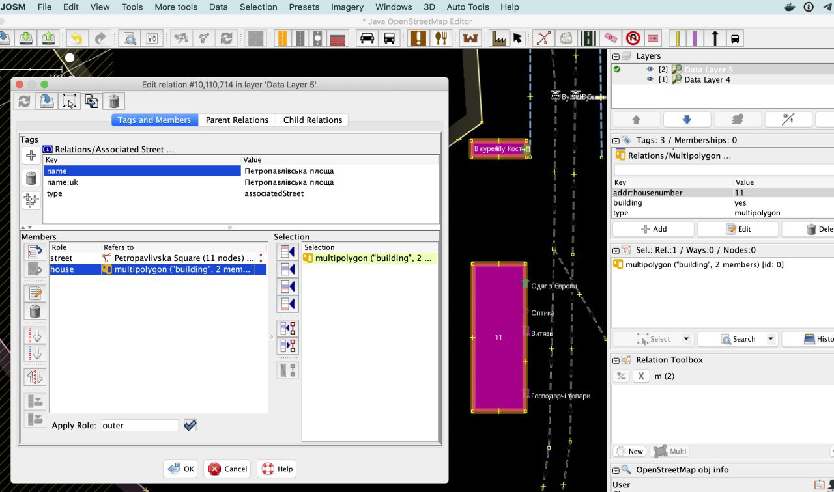Switch to the Child Relations tab
The image size is (834, 492).
pyautogui.click(x=313, y=120)
